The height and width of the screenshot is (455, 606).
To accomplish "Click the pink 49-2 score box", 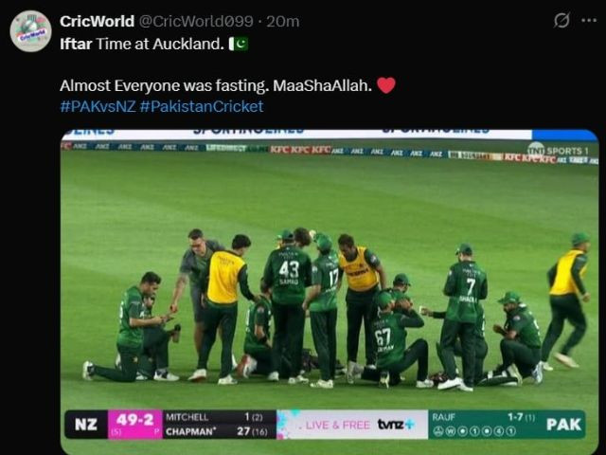I will 134,425.
